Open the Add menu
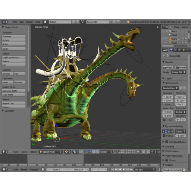Viewport: 191px width, 191px height. (x=22, y=22)
